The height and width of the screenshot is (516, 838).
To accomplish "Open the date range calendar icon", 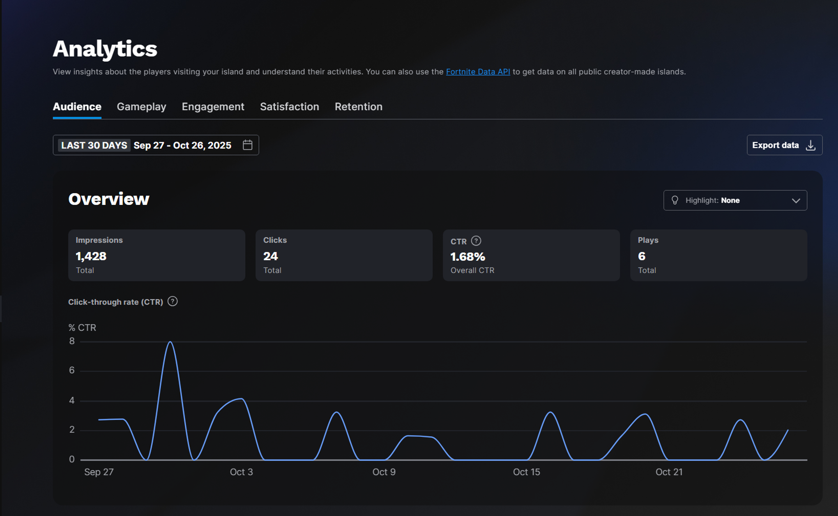I will click(248, 145).
